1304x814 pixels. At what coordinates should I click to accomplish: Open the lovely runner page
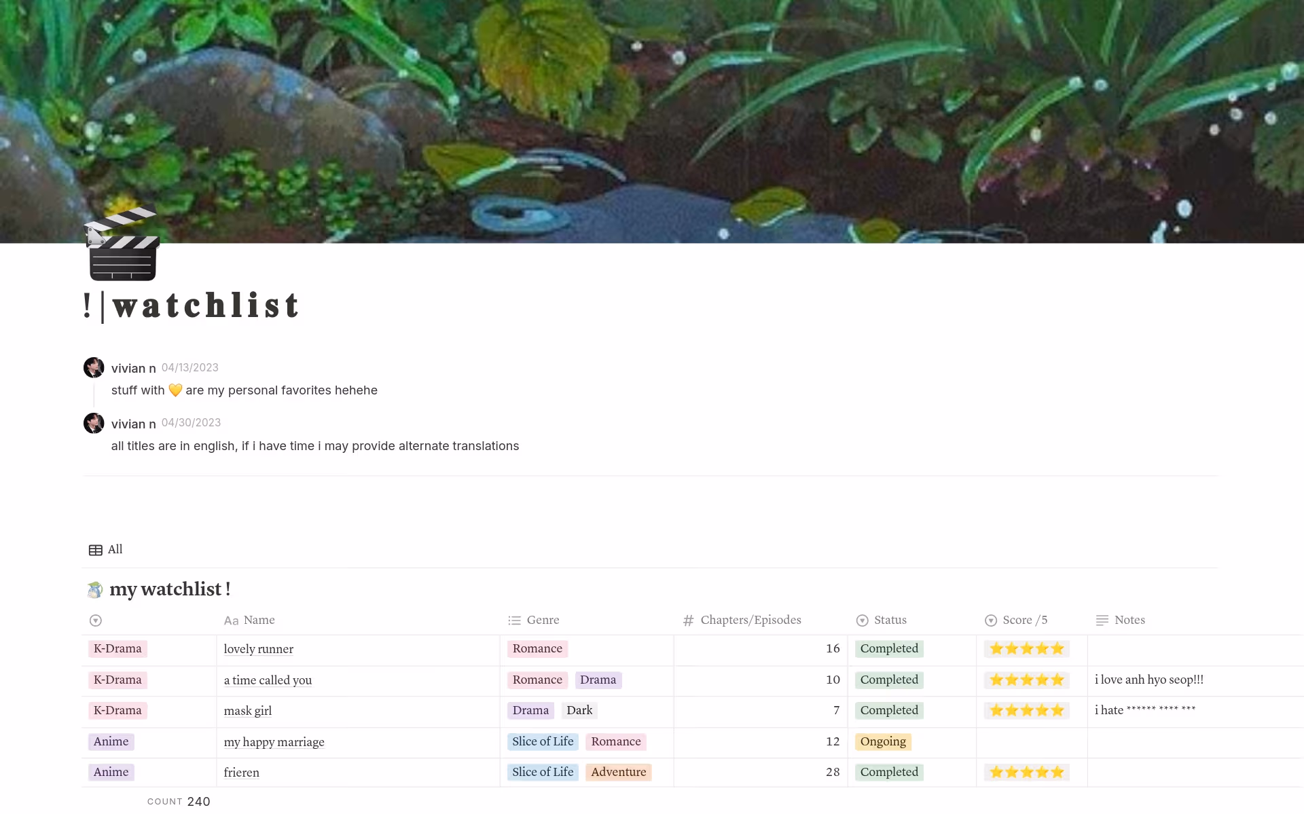tap(258, 649)
